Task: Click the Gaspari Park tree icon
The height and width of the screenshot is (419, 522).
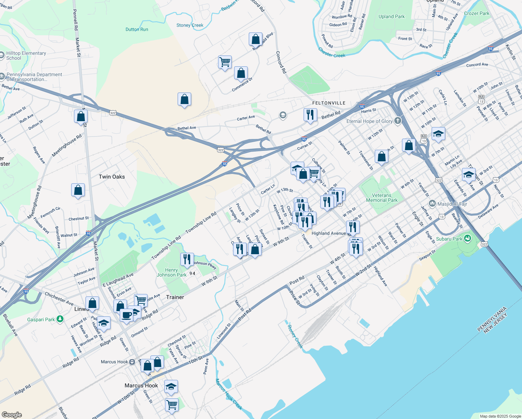Action: [60, 319]
